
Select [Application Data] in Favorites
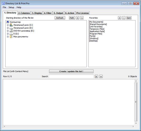click(97, 31)
